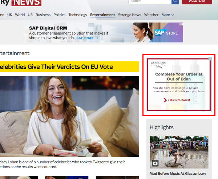The height and width of the screenshot is (179, 218).
Task: Open Celebrities Give Their Verdicts On EU Vote headline
Action: (x=69, y=67)
